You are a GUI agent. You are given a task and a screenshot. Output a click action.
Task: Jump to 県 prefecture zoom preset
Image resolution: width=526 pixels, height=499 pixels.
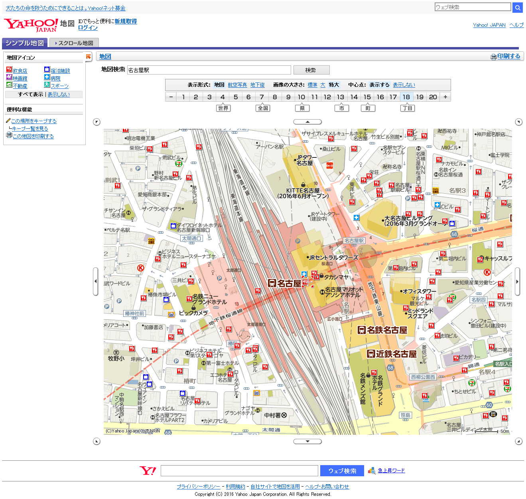(x=302, y=108)
